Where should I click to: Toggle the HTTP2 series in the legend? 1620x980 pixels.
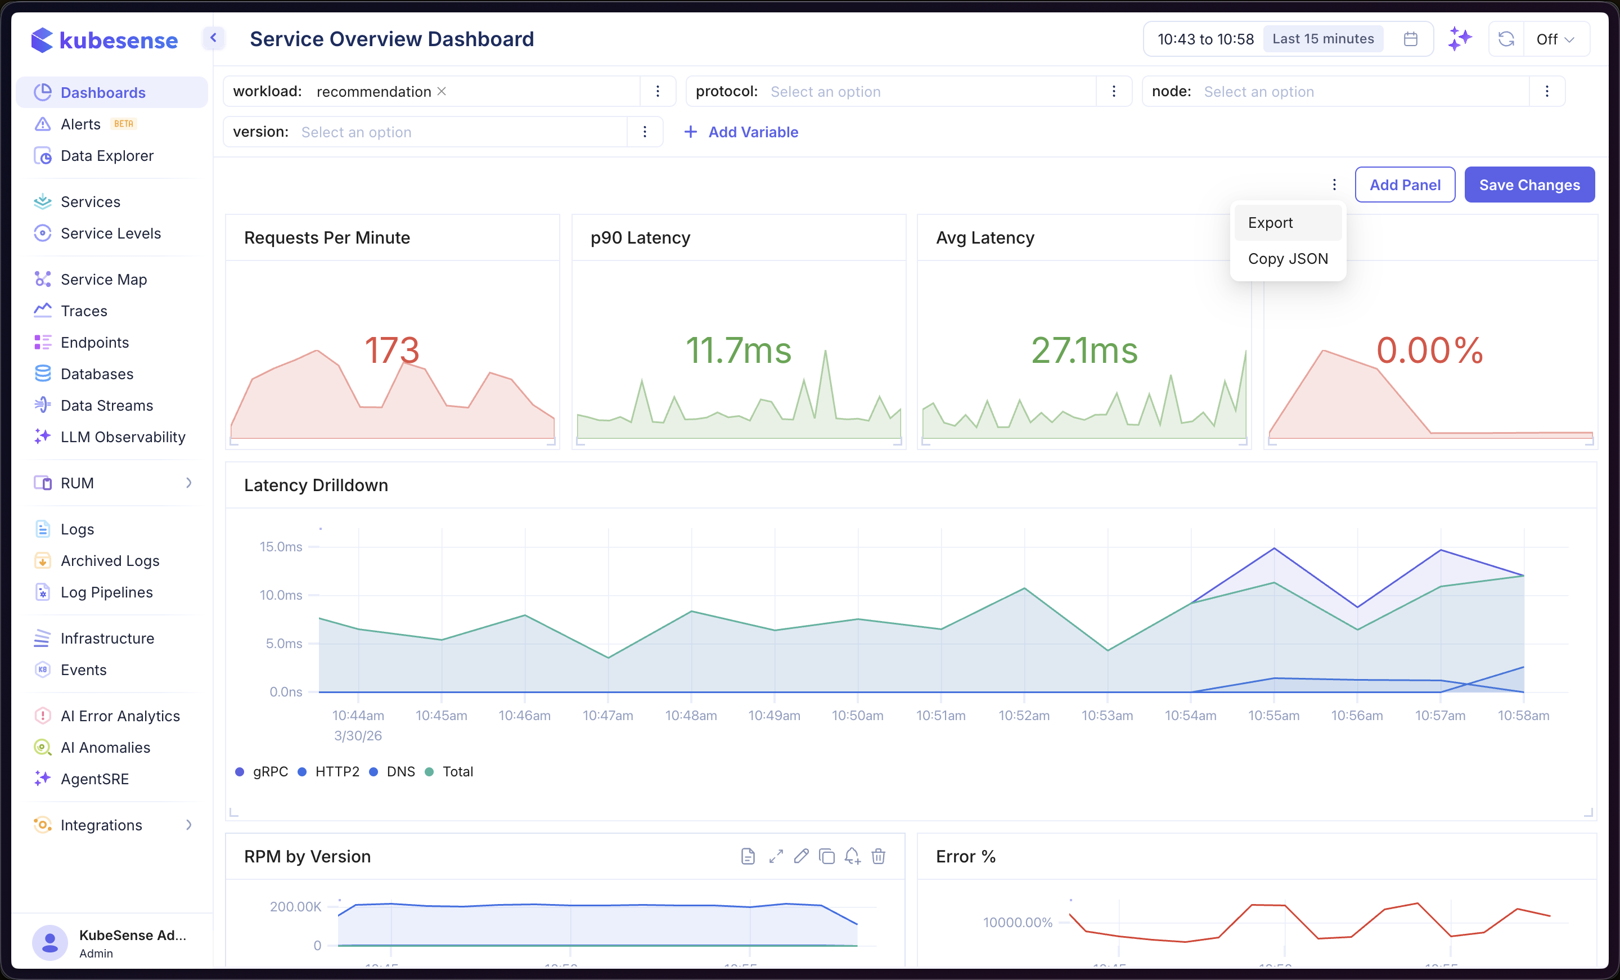click(x=328, y=772)
